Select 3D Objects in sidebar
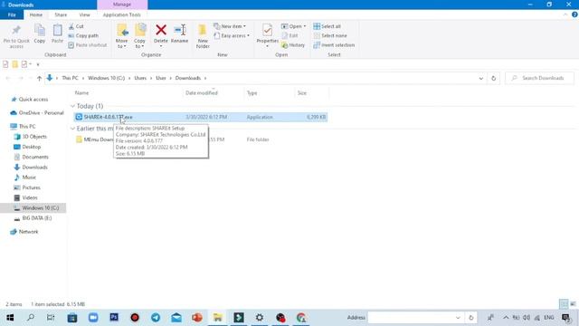The width and height of the screenshot is (579, 326). 31,137
